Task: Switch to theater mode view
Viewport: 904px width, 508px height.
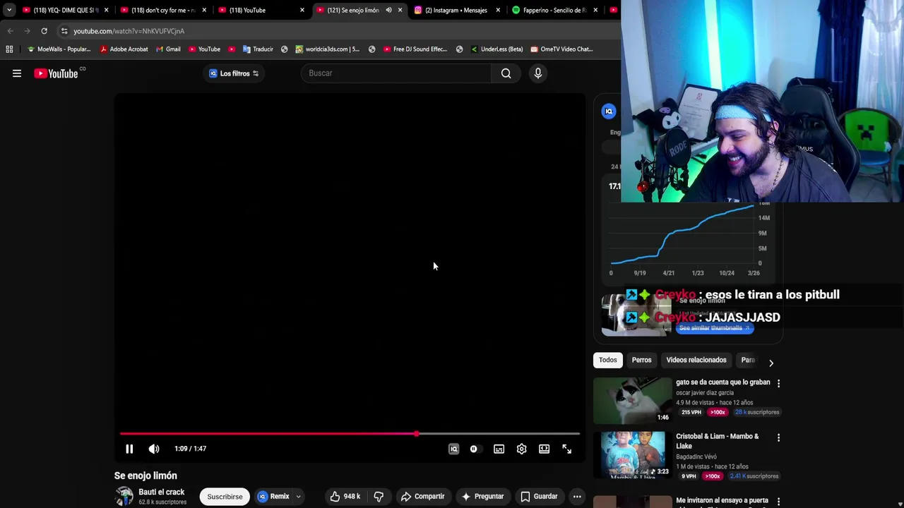Action: click(x=544, y=449)
